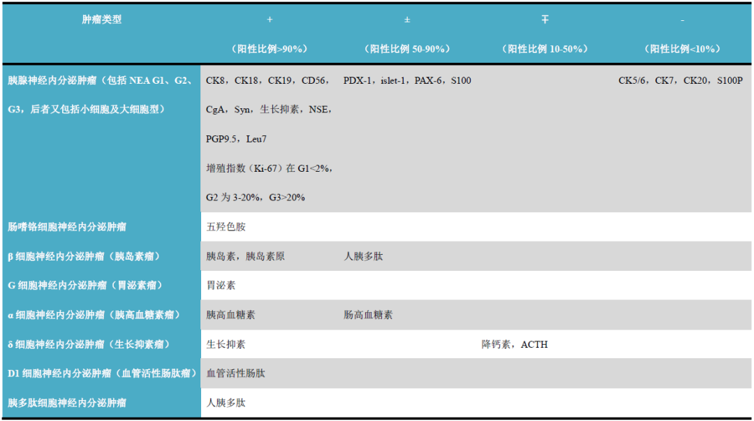
Task: Click the ∓ column header
Action: (x=544, y=20)
